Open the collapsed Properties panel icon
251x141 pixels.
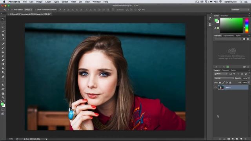coord(210,24)
